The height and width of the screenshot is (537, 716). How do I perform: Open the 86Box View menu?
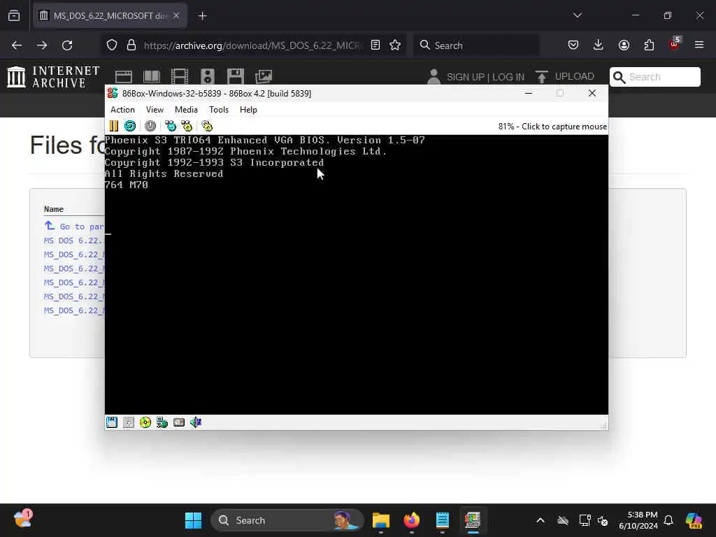pyautogui.click(x=155, y=110)
